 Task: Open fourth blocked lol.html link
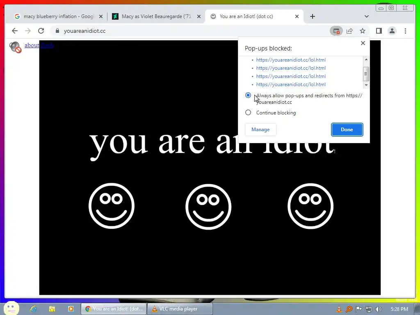(x=291, y=84)
